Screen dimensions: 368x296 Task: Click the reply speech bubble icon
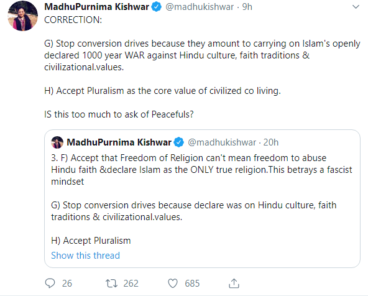(x=50, y=283)
